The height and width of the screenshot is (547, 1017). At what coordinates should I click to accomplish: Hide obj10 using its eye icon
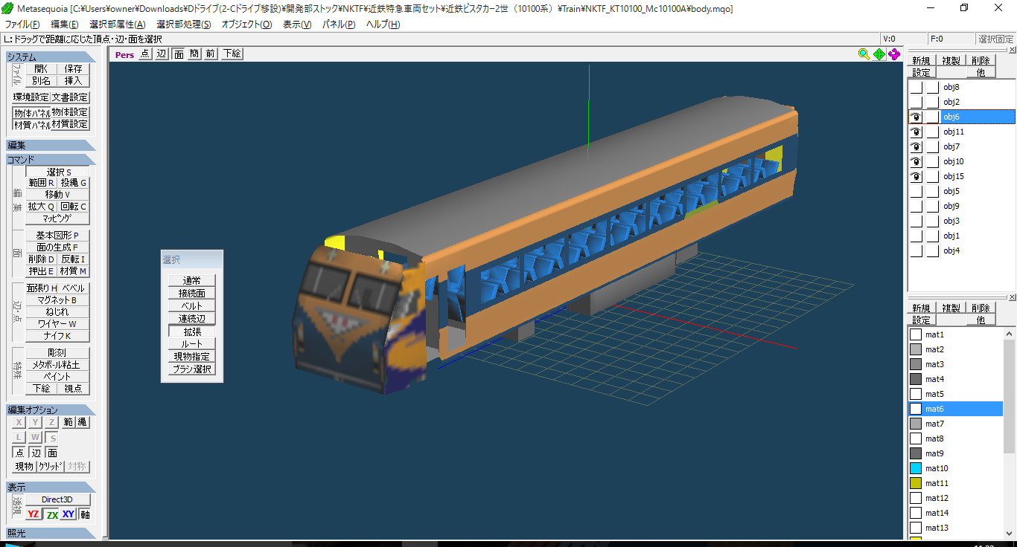tap(916, 161)
